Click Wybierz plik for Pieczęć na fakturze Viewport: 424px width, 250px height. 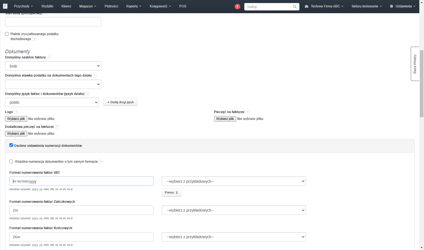point(225,119)
